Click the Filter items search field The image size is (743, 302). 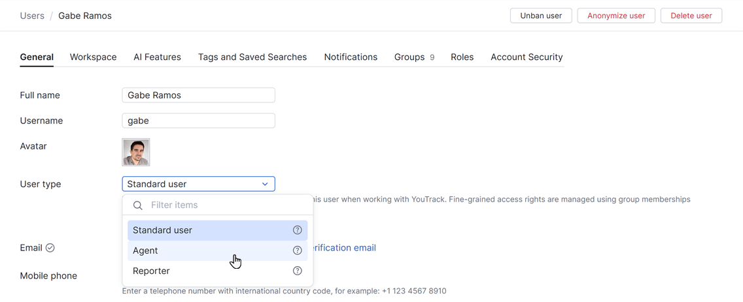(222, 205)
